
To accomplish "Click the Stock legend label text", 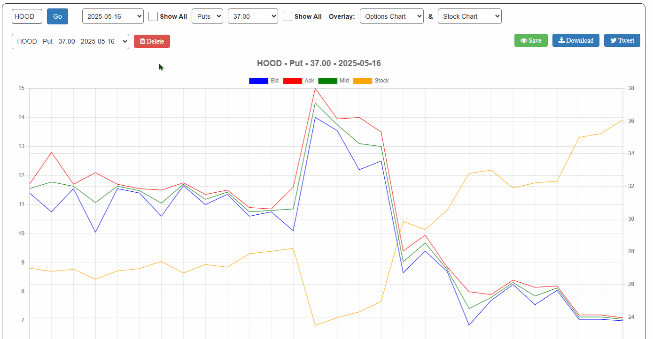I will click(x=381, y=81).
